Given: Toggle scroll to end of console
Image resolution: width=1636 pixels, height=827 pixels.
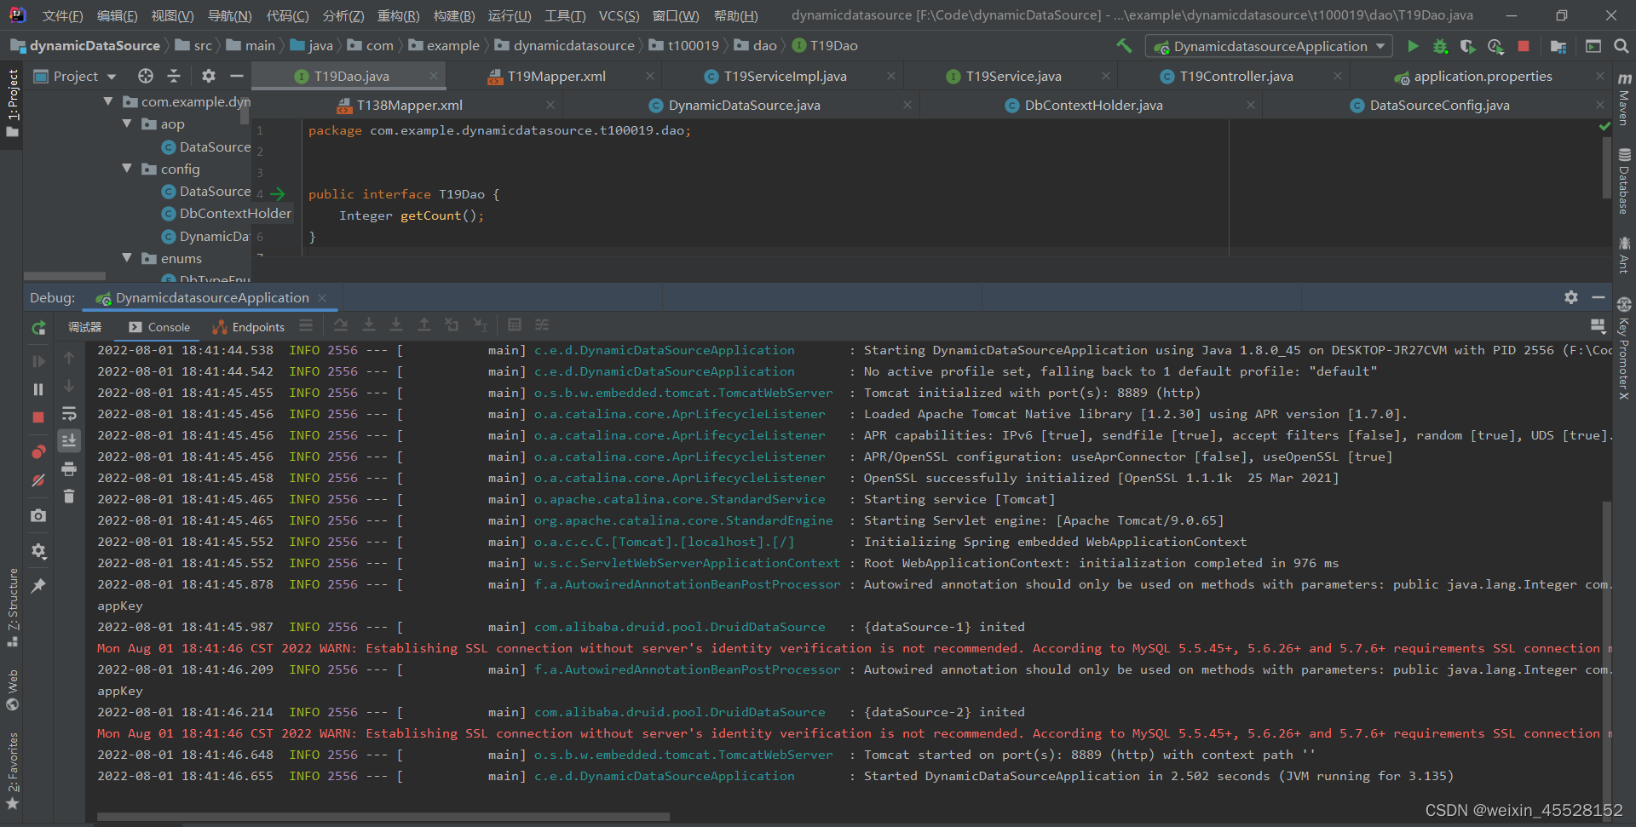Looking at the screenshot, I should 69,440.
